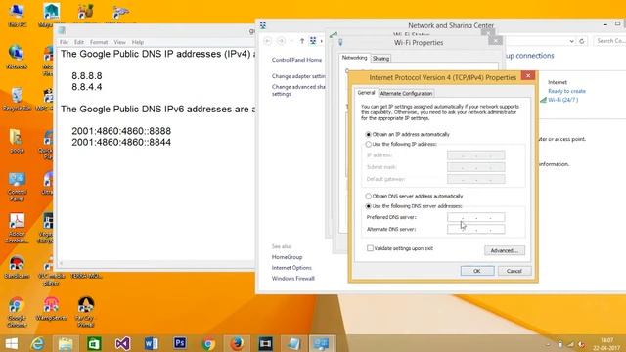Open Notepad View menu
This screenshot has height=352, width=626.
[x=119, y=42]
